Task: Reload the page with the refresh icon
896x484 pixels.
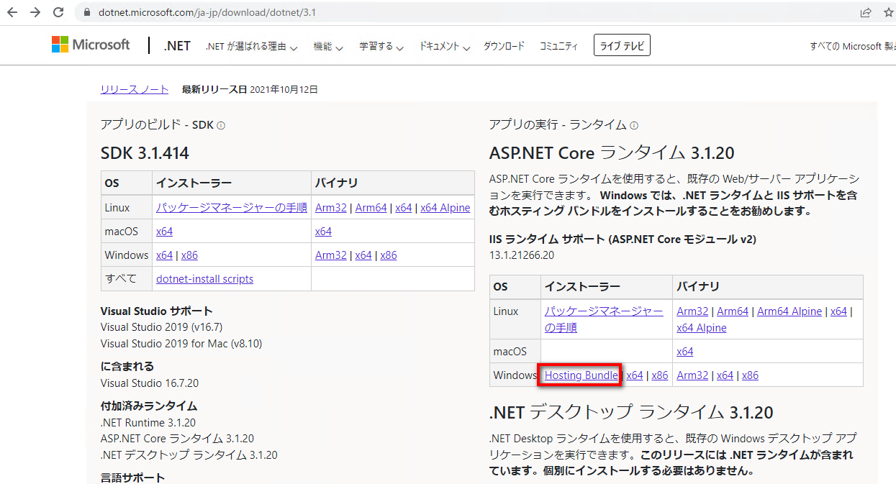Action: coord(59,12)
